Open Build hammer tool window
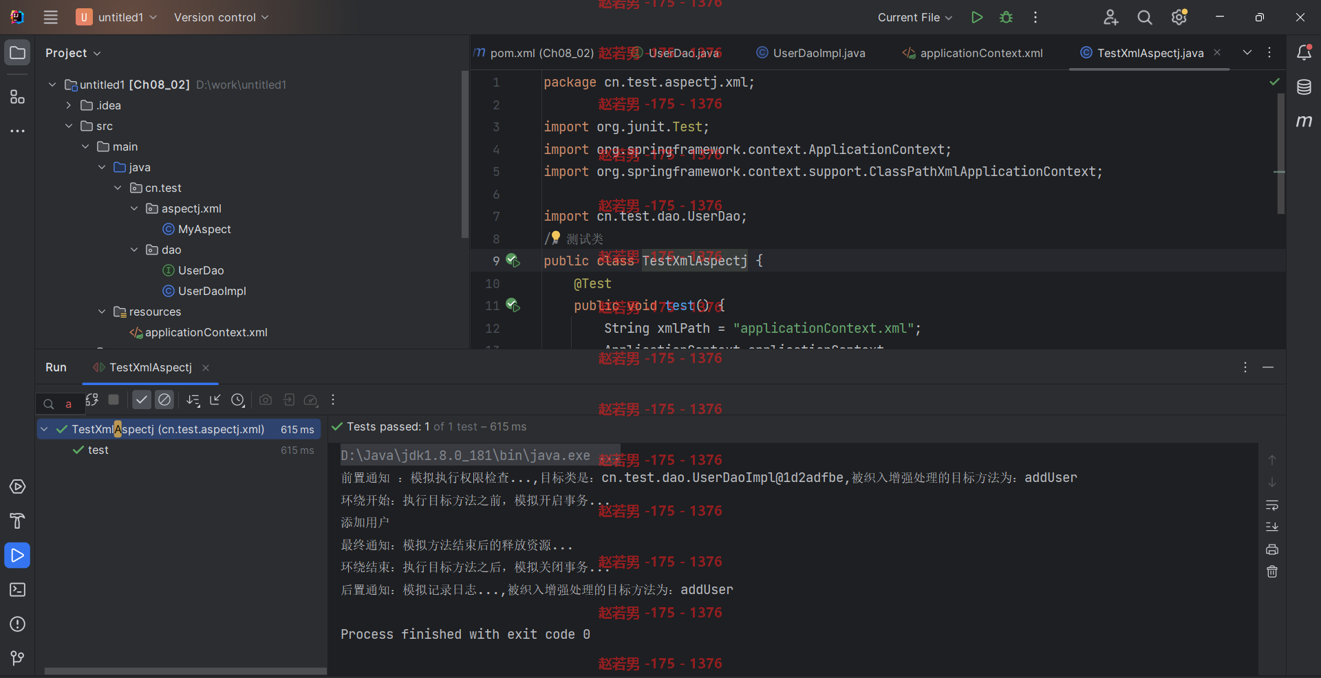Screen dimensions: 1321x678 point(17,521)
